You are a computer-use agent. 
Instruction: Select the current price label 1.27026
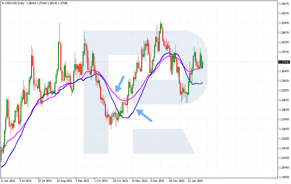point(284,62)
